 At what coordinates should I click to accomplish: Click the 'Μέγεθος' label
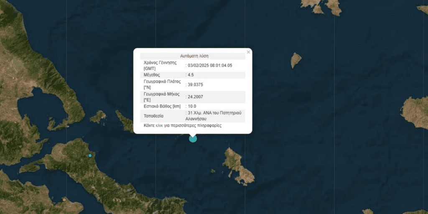[x=152, y=75]
